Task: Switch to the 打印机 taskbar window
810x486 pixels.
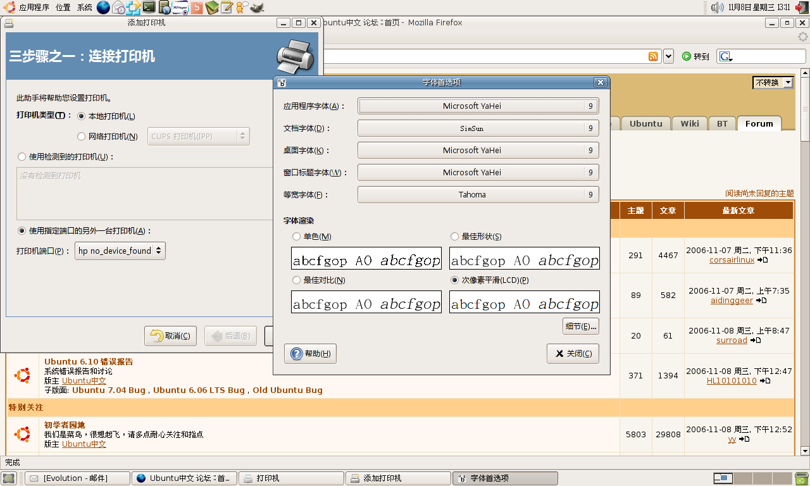Action: click(x=292, y=478)
